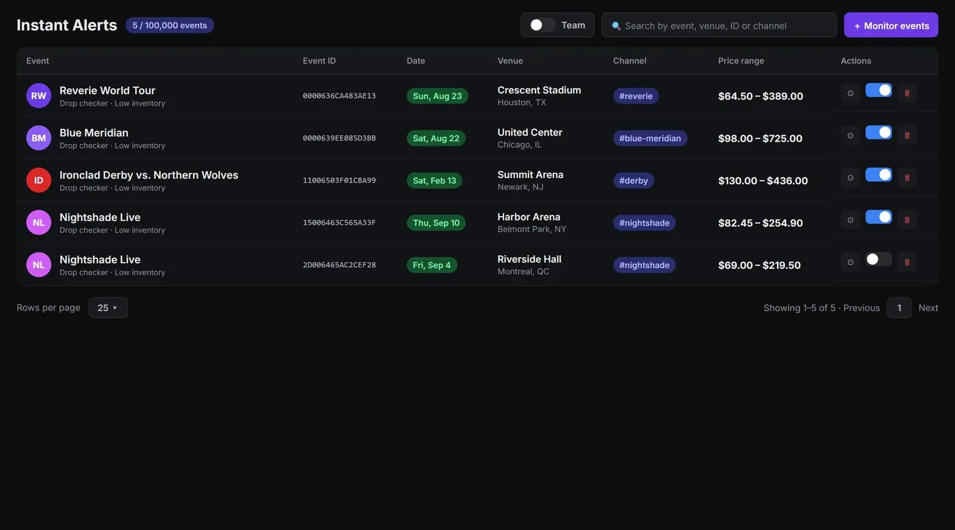Focus the event search field

click(x=719, y=25)
